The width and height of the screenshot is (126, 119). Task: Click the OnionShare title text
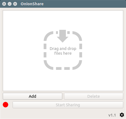pos(32,4)
